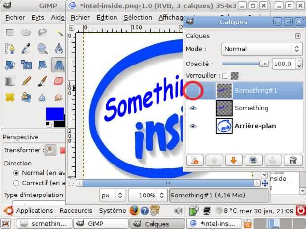This screenshot has width=306, height=229.
Task: Lower the selected layer with down arrow
Action: [233, 161]
